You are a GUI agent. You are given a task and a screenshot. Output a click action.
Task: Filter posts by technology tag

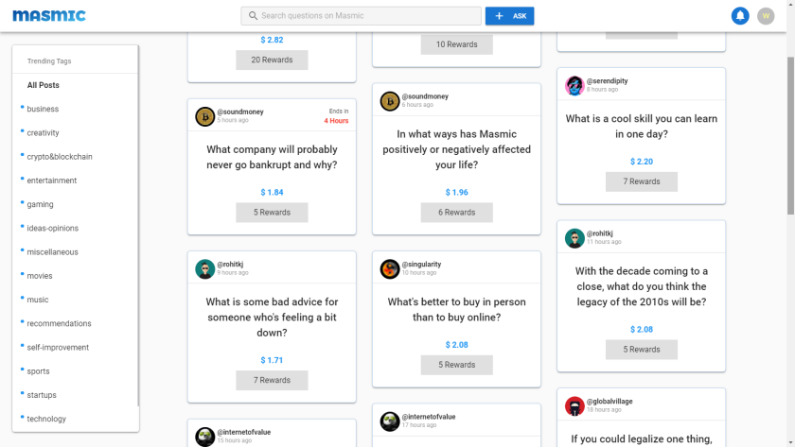[x=46, y=419]
